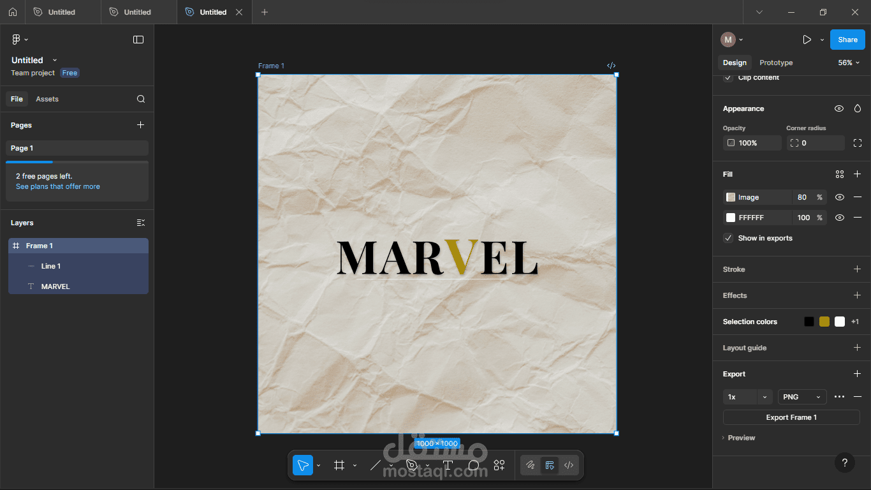Open the Move tool options chevron
Image resolution: width=871 pixels, height=490 pixels.
[x=318, y=466]
